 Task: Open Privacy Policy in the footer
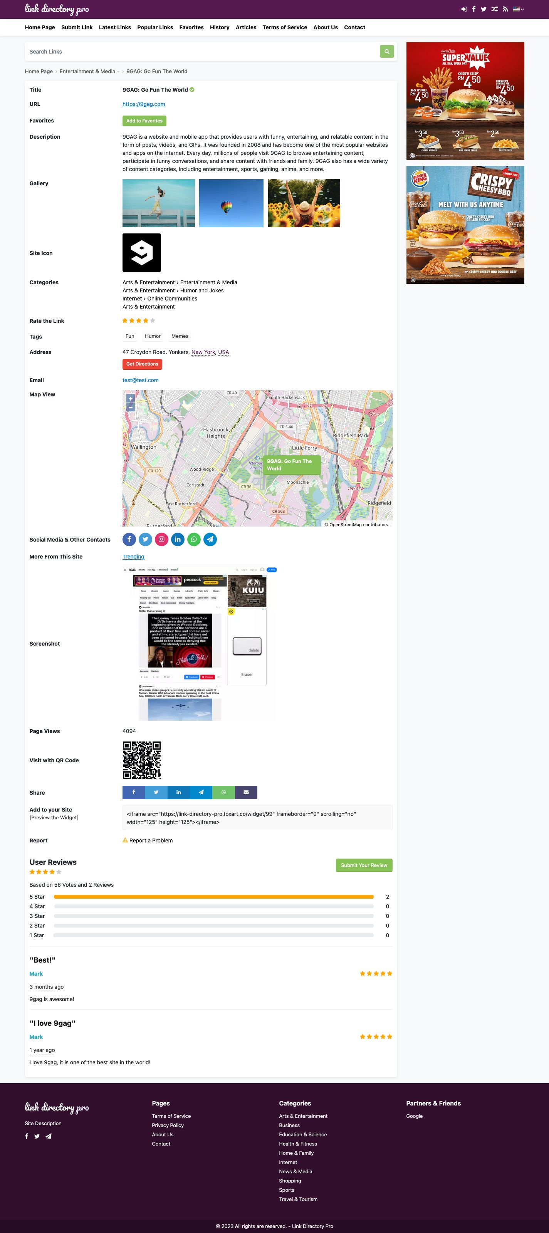[168, 1125]
